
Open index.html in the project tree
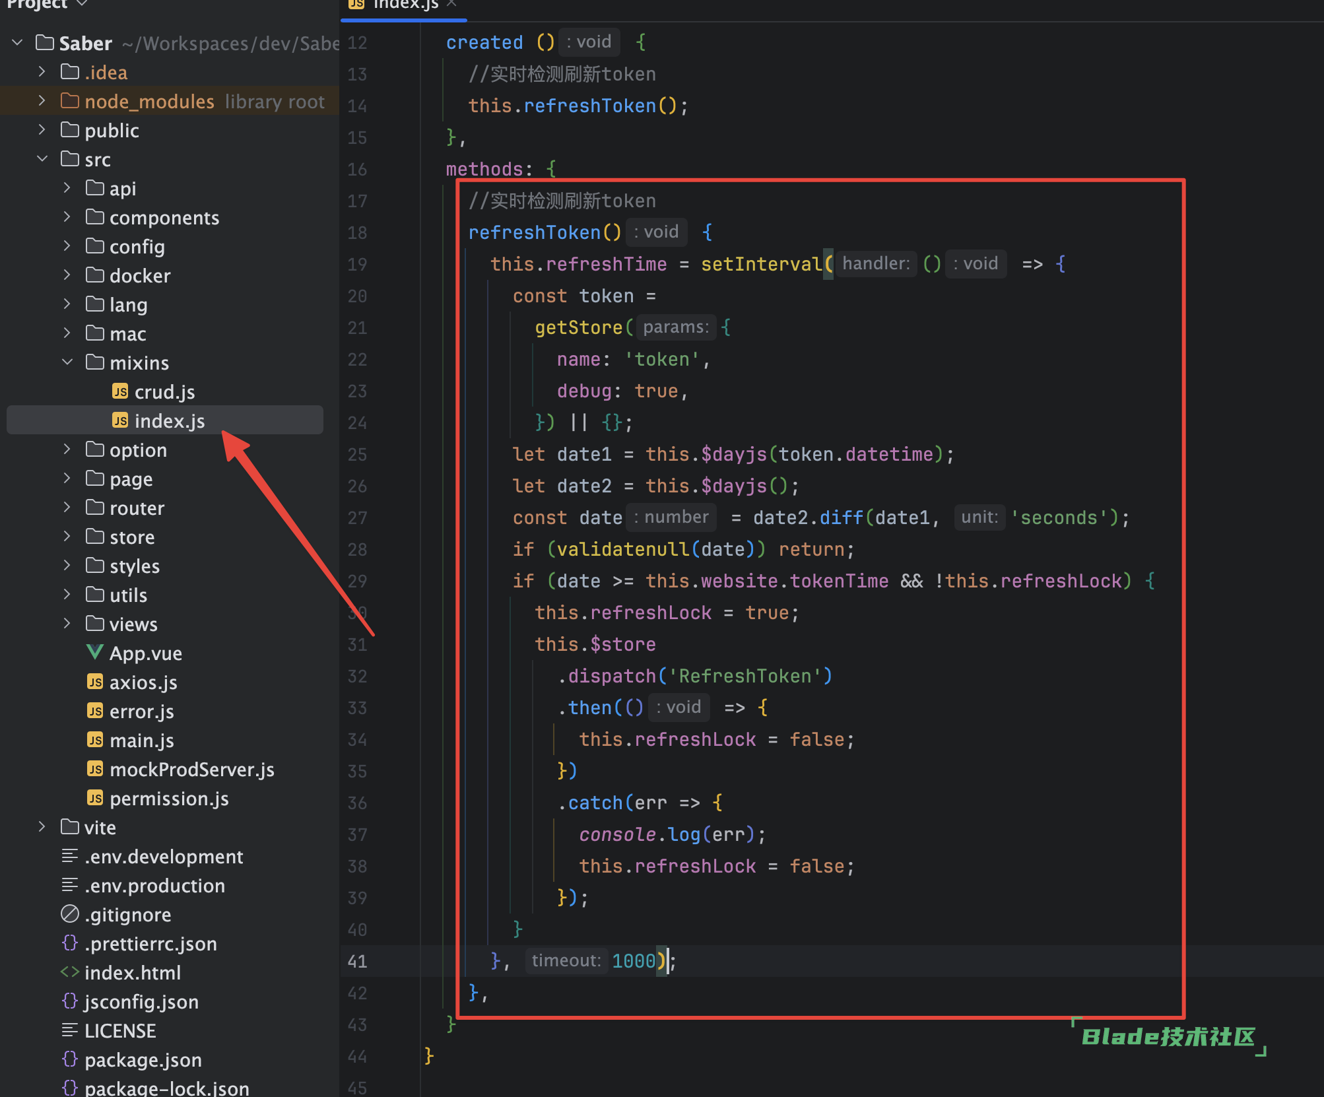pos(133,972)
